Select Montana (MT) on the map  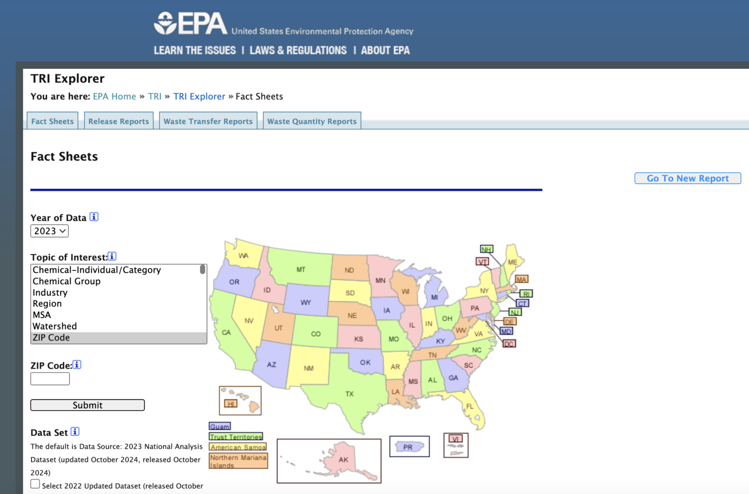point(301,269)
